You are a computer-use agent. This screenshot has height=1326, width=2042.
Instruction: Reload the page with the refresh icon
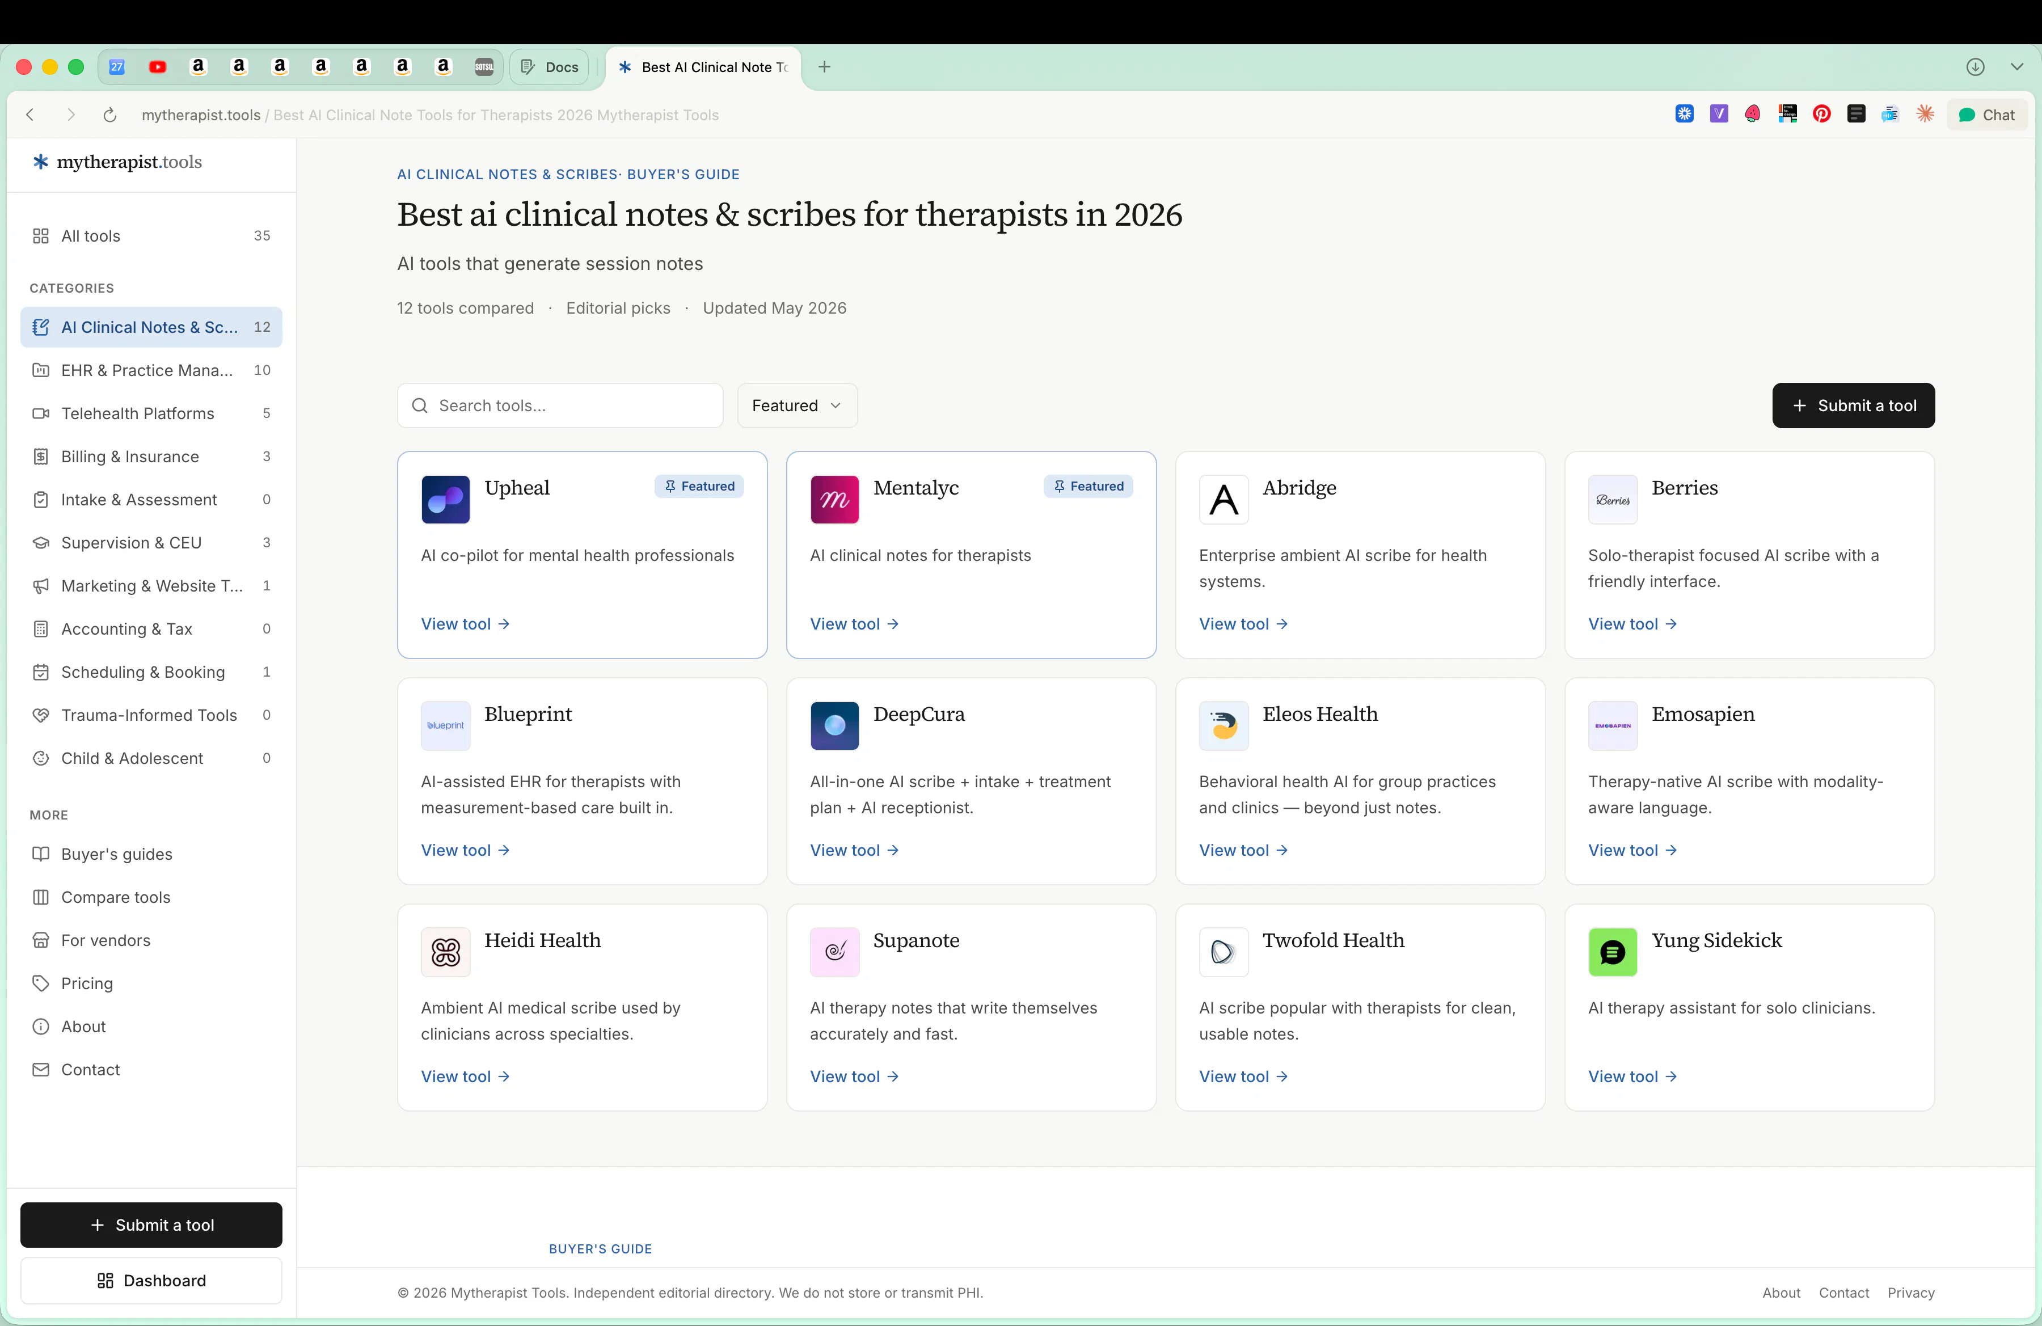(x=110, y=115)
